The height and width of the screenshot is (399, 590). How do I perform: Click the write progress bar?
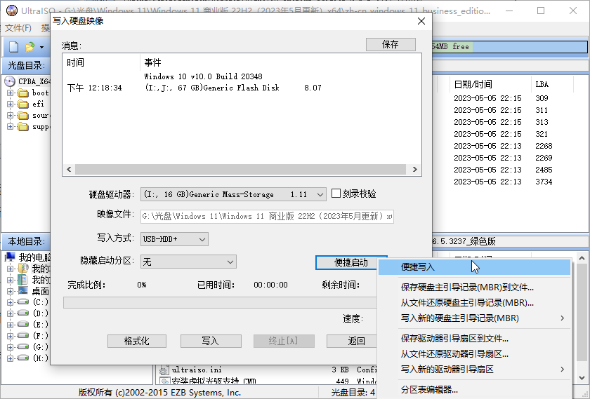pyautogui.click(x=220, y=302)
